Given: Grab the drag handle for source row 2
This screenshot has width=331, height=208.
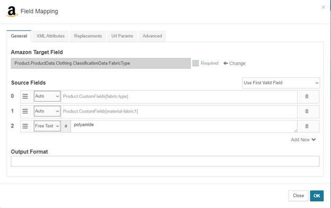Looking at the screenshot, I should 25,126.
